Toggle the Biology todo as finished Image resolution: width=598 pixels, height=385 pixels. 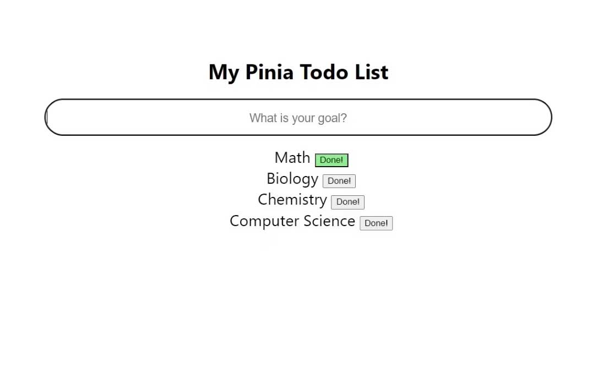[x=339, y=181]
